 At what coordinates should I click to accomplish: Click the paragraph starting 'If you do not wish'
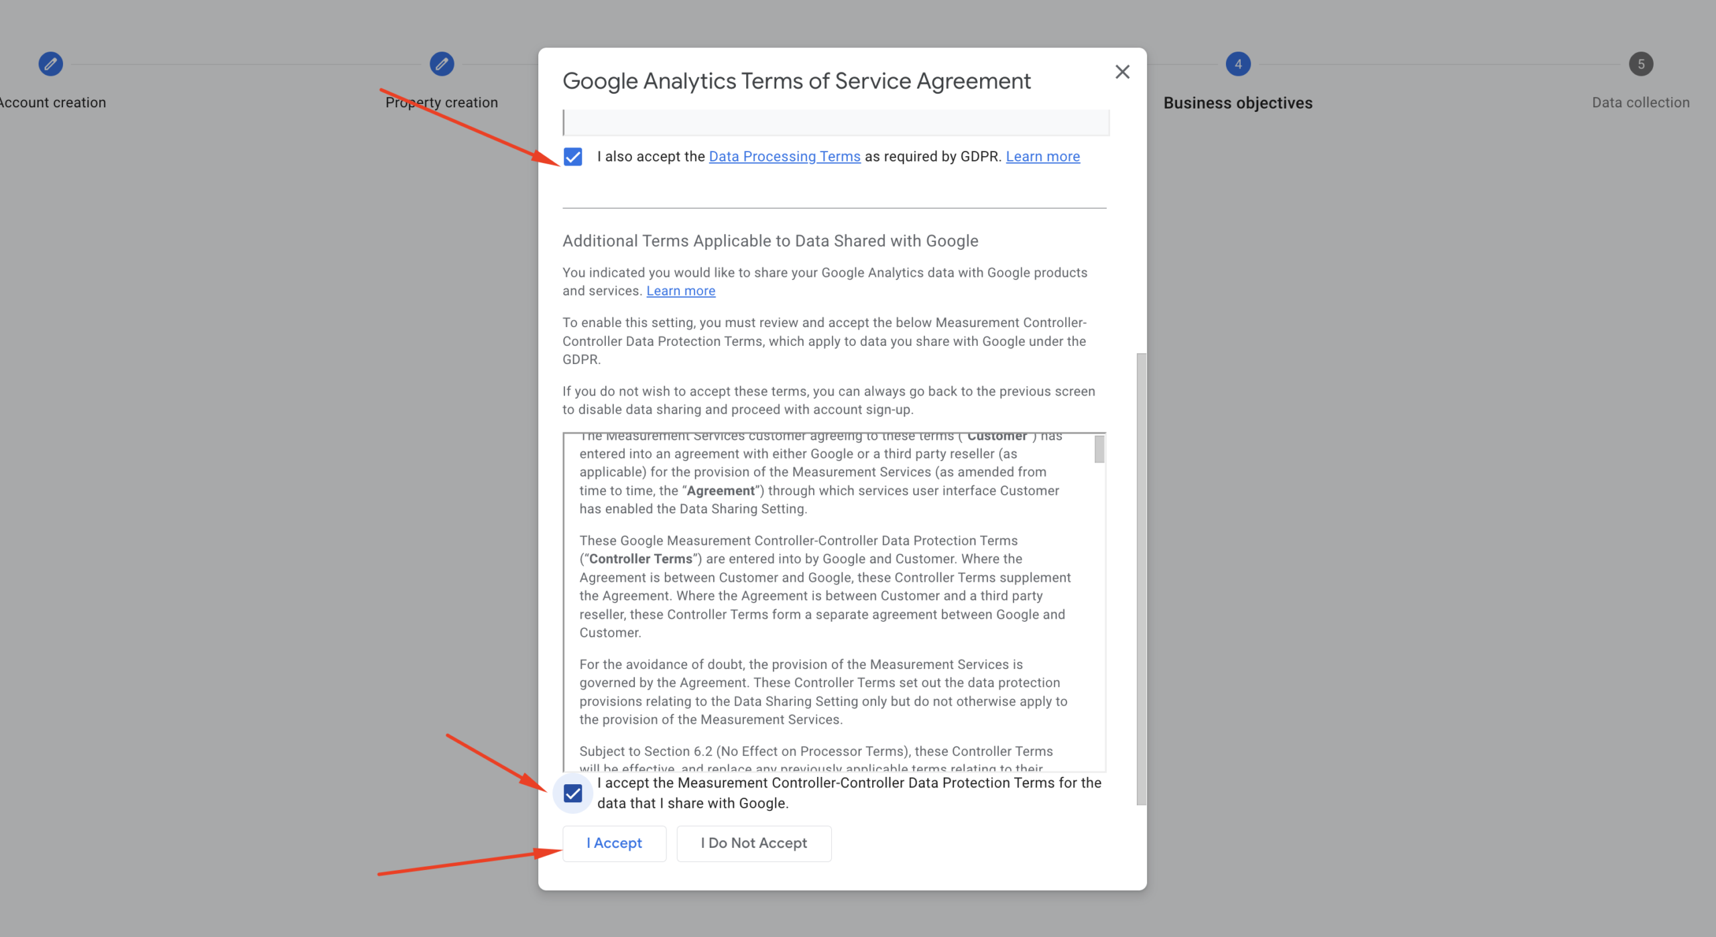click(x=829, y=400)
